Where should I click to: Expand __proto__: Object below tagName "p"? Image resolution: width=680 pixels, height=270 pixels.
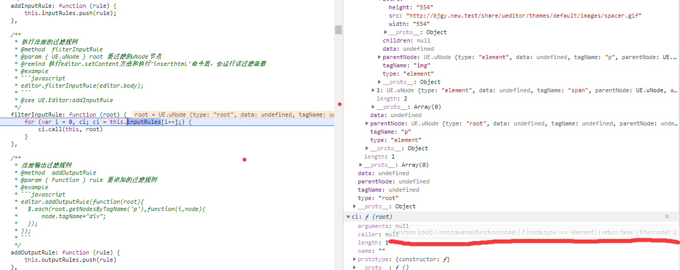click(x=367, y=148)
